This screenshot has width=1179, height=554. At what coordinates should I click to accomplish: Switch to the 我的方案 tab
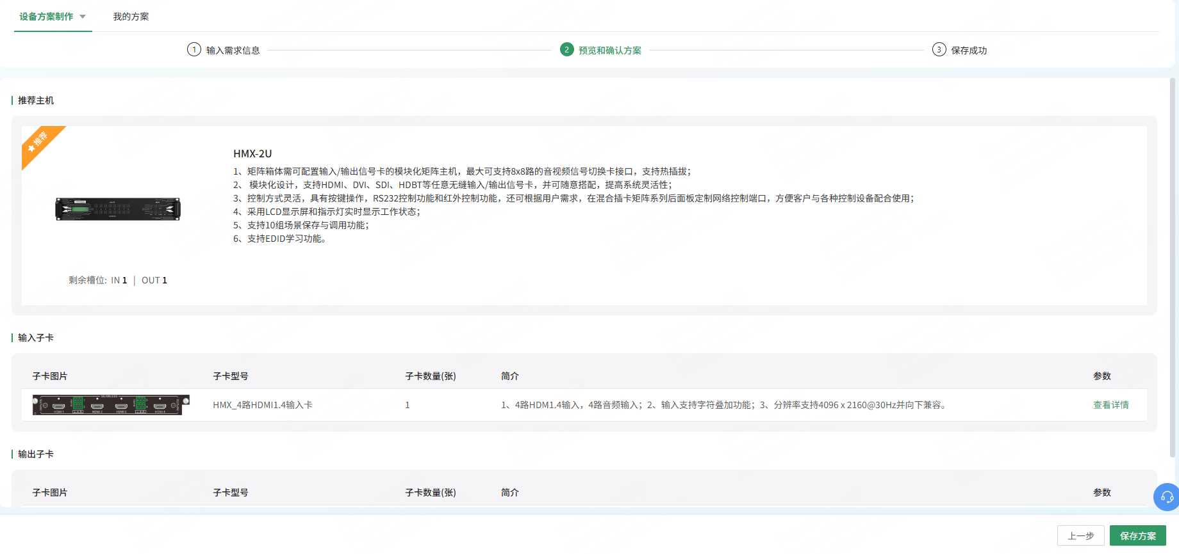[131, 17]
